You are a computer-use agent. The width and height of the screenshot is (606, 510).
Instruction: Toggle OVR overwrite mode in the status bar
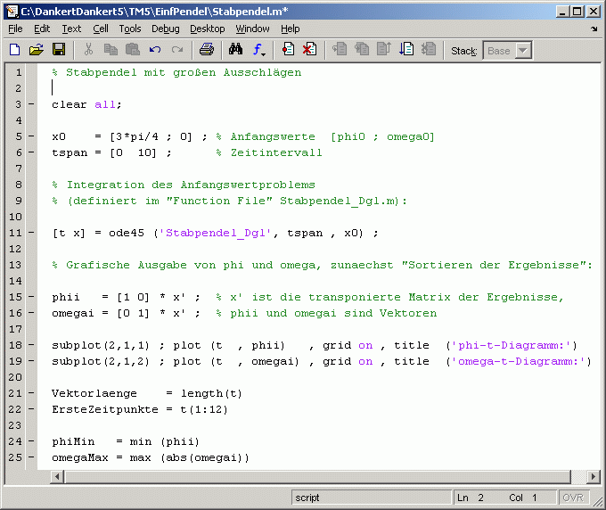pyautogui.click(x=572, y=498)
